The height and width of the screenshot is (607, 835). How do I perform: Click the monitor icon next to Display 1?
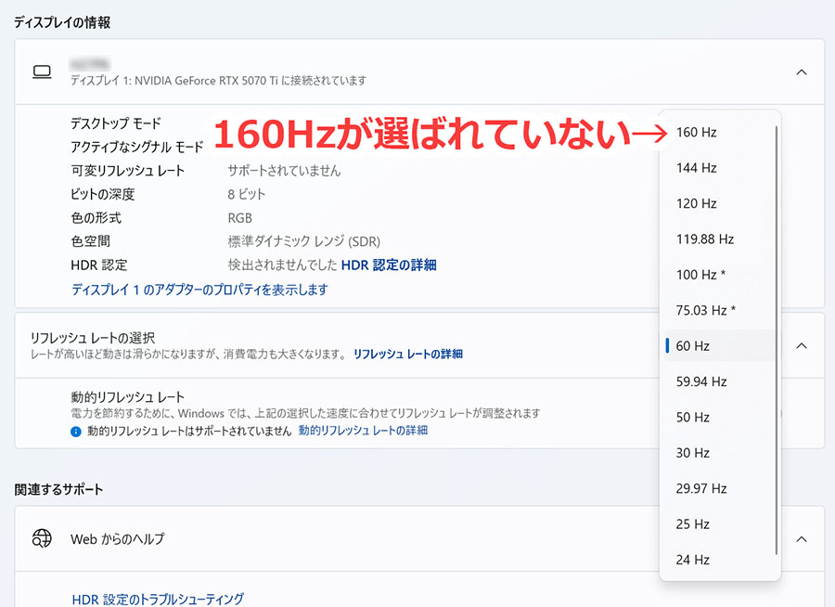[42, 72]
